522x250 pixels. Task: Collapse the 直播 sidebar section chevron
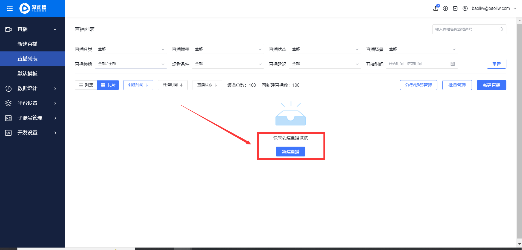pos(55,30)
